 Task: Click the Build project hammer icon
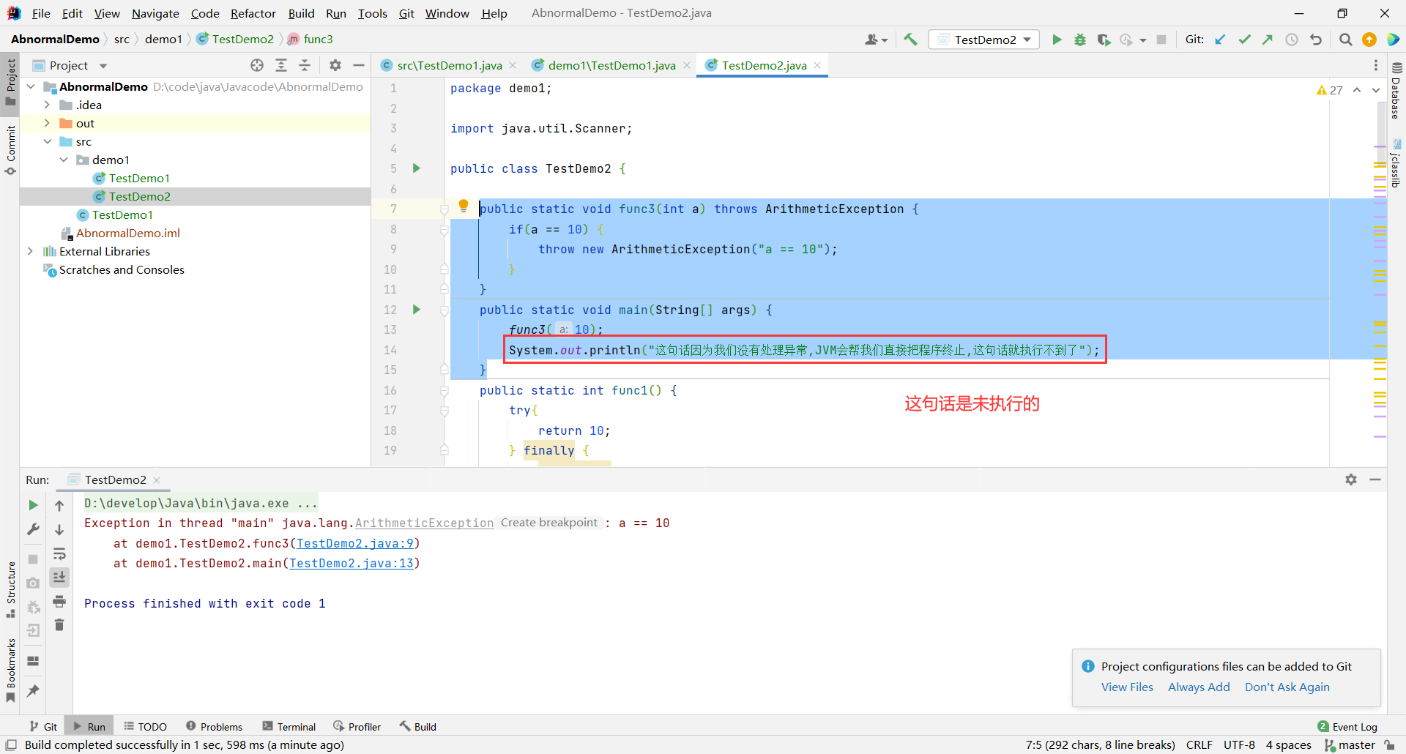[910, 40]
